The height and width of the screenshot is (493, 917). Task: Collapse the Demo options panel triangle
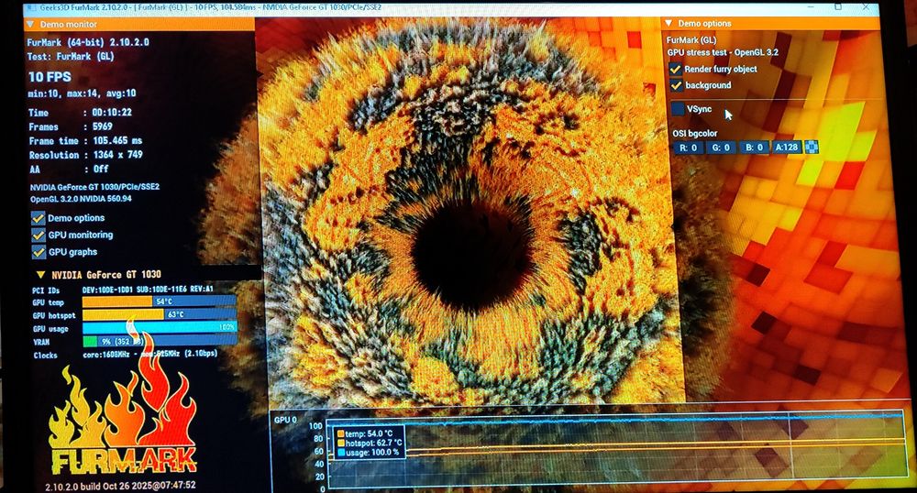coord(668,23)
